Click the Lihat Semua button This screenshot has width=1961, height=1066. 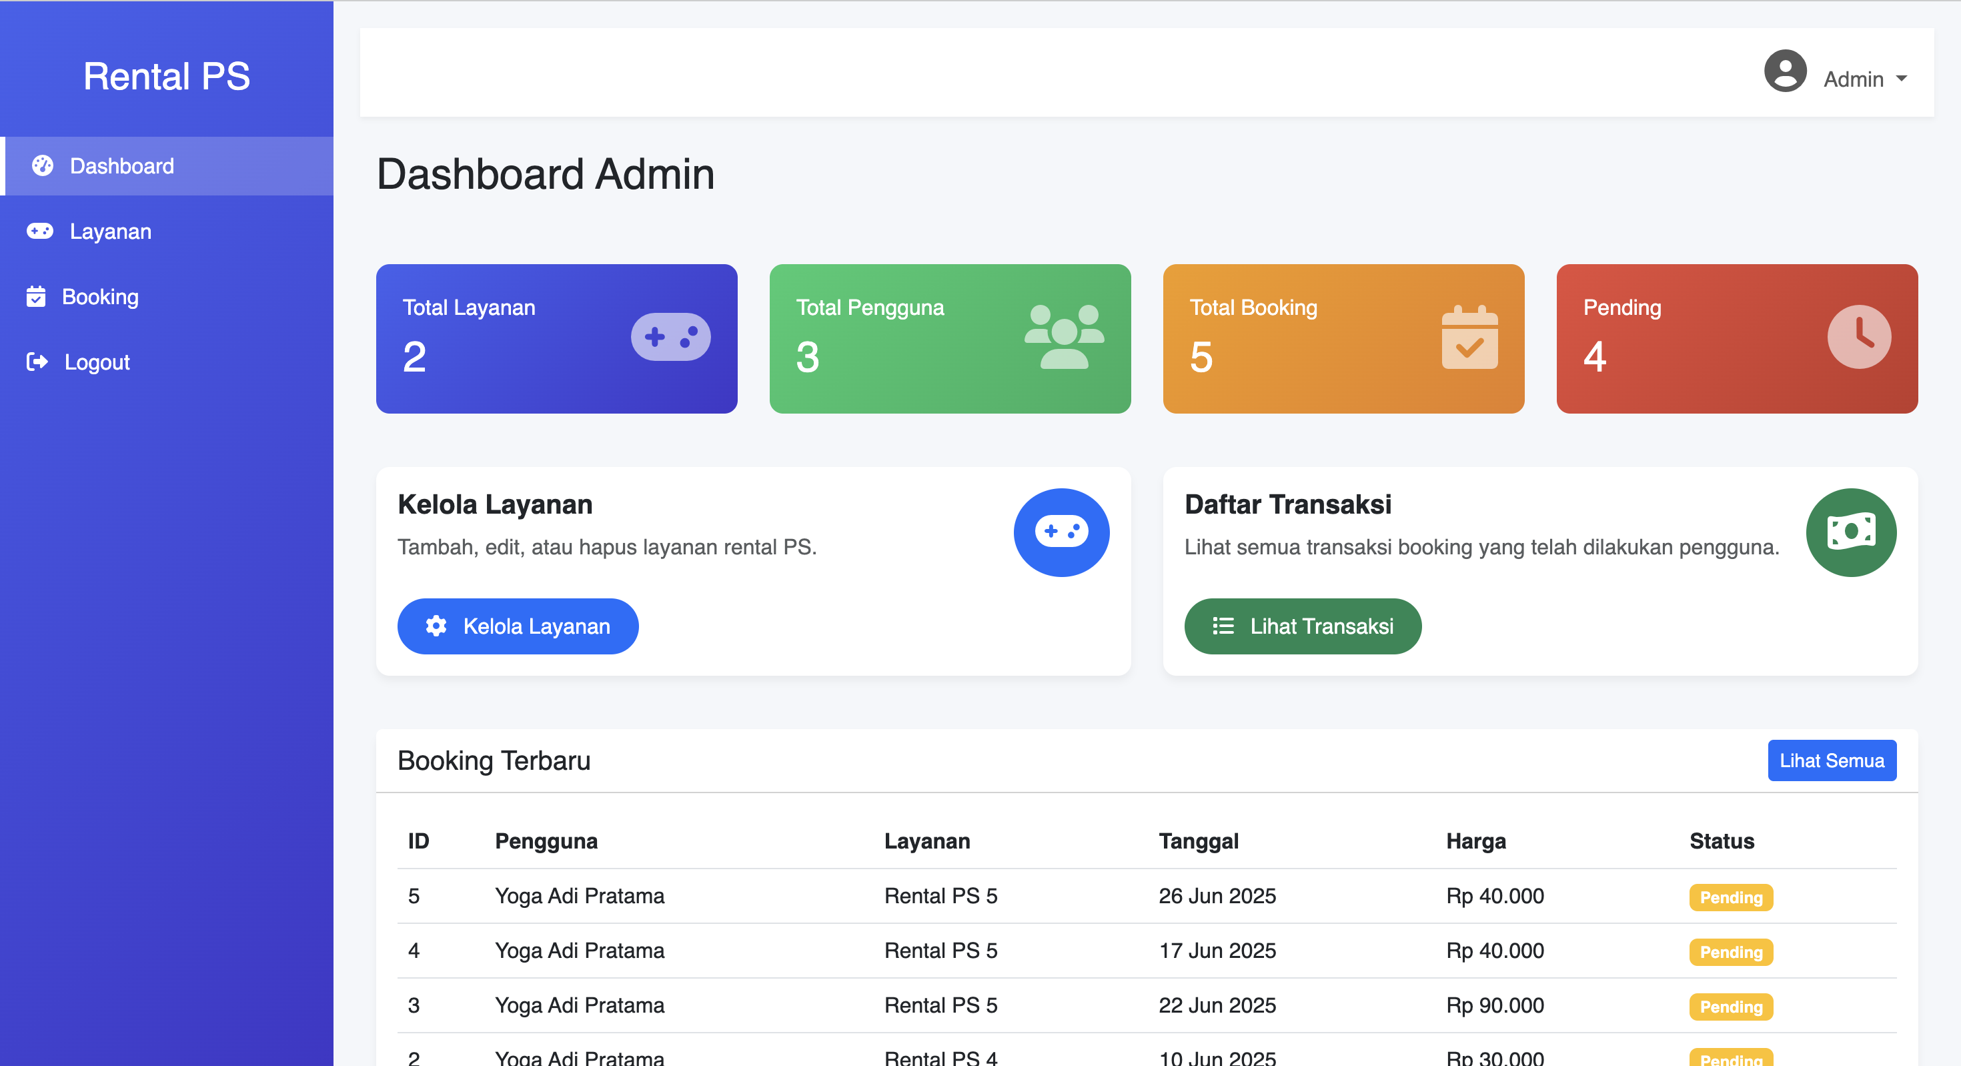point(1831,760)
